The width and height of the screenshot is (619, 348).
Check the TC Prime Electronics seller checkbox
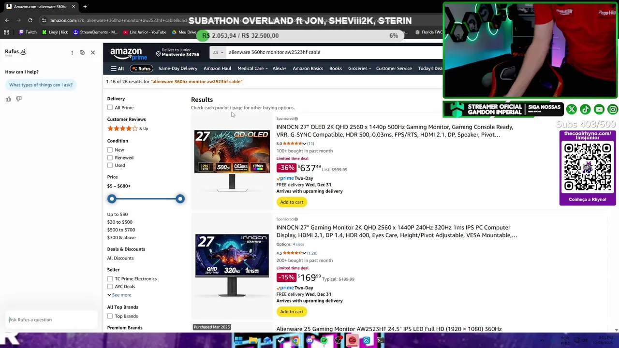[x=110, y=279]
